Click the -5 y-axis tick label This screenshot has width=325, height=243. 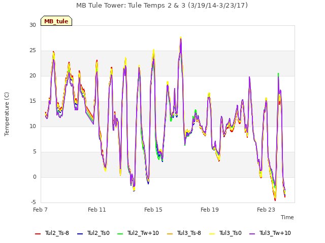pyautogui.click(x=34, y=202)
